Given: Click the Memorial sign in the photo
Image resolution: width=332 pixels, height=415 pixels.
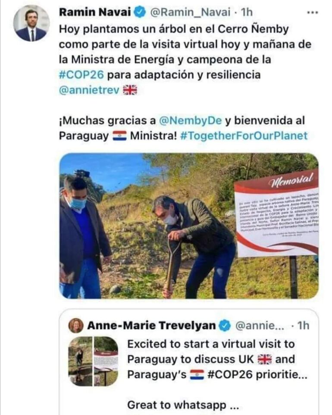Looking at the screenshot, I should click(277, 213).
